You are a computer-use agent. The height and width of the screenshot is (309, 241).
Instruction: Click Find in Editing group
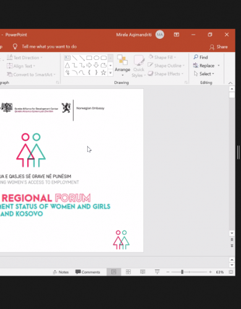(201, 57)
